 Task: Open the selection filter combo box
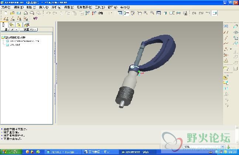204,147
